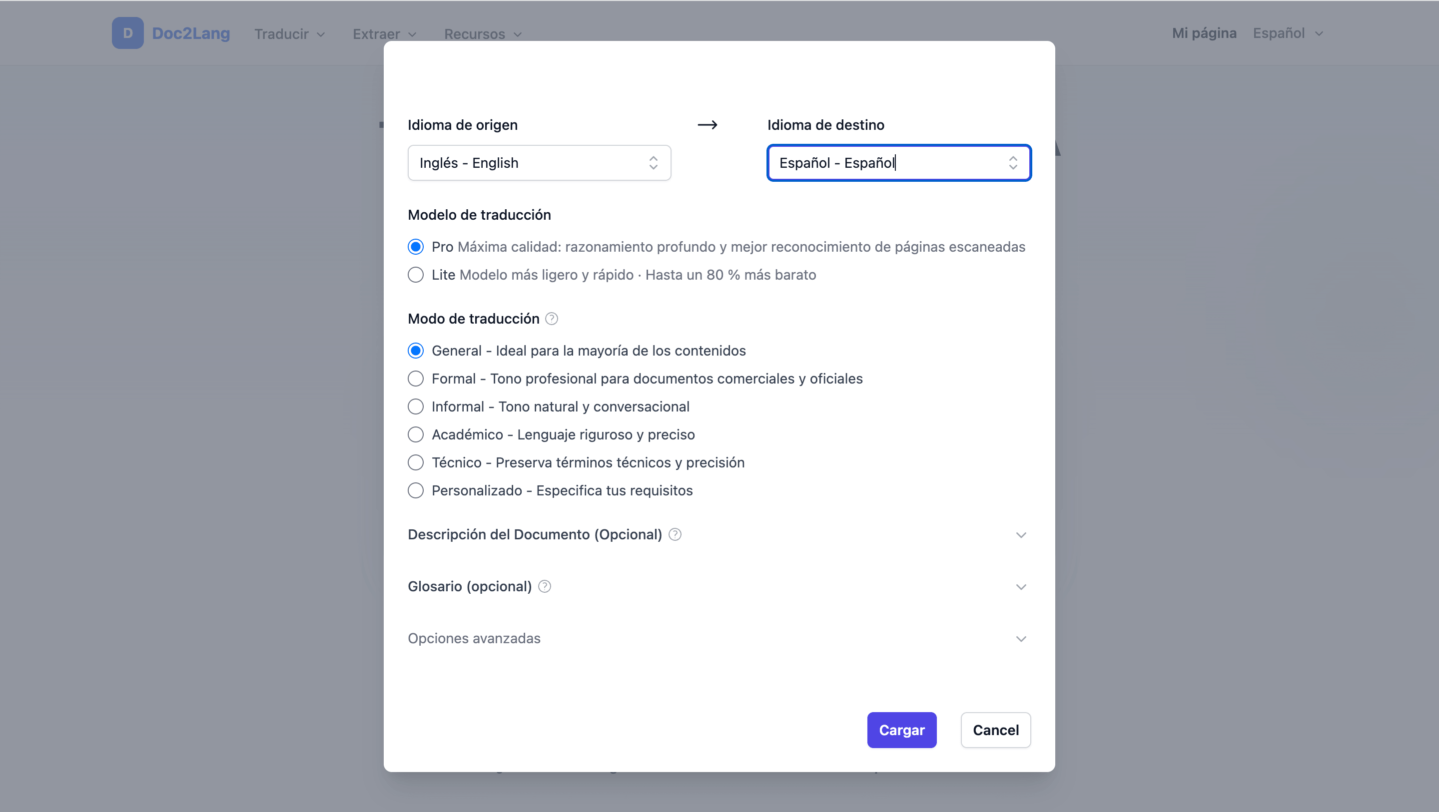Screen dimensions: 1439x812
Task: Choose the Personalizado translation mode
Action: point(416,490)
